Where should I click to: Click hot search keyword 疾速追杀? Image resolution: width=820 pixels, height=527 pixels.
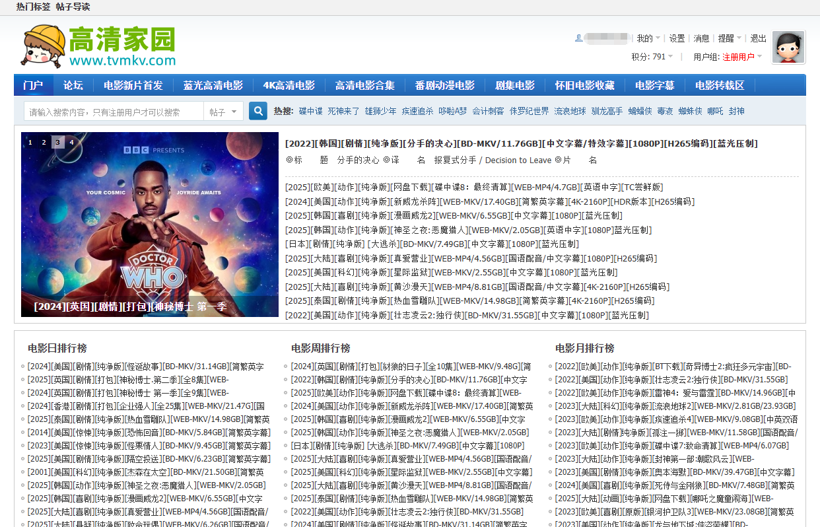[418, 111]
